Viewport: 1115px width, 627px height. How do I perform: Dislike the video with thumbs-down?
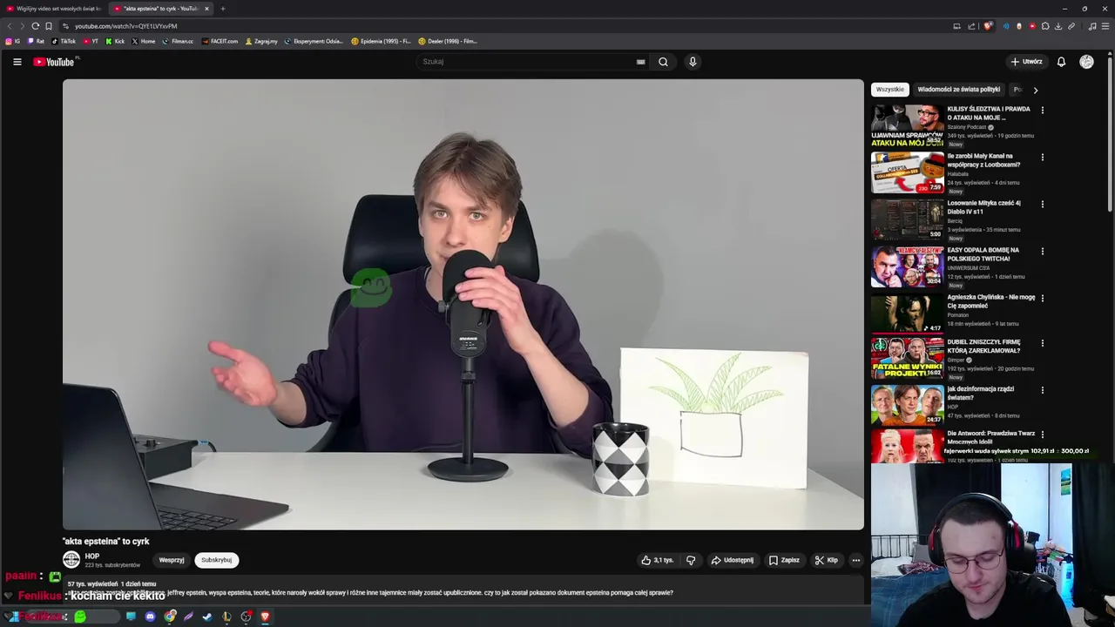pos(691,560)
